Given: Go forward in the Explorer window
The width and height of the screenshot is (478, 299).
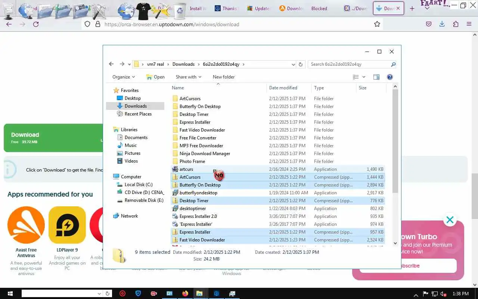Looking at the screenshot, I should (122, 64).
